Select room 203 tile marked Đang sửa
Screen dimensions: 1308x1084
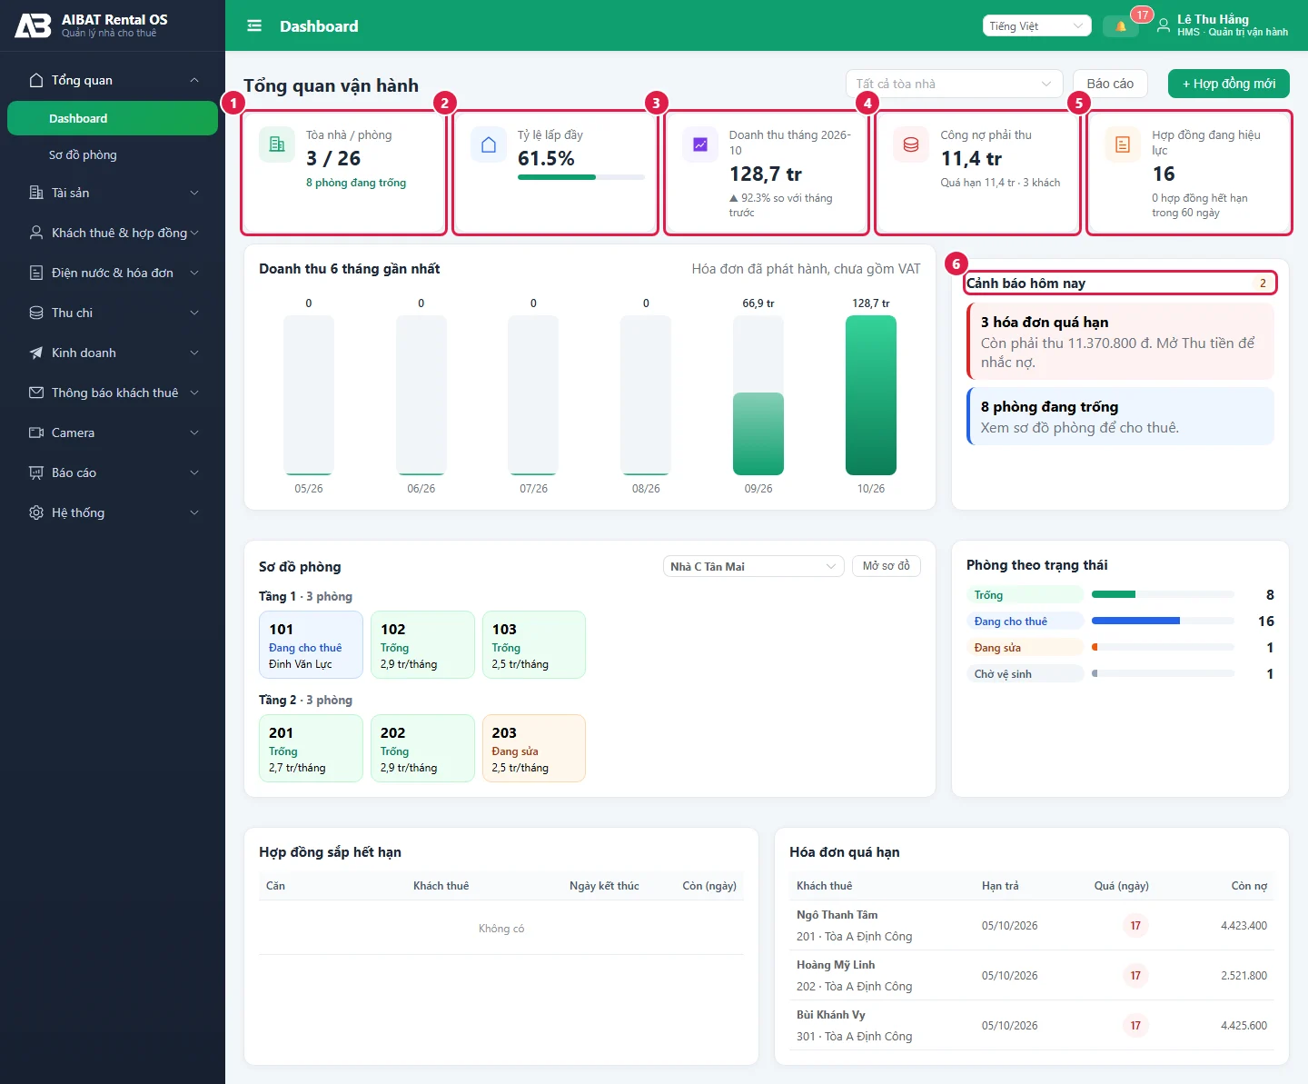point(533,748)
